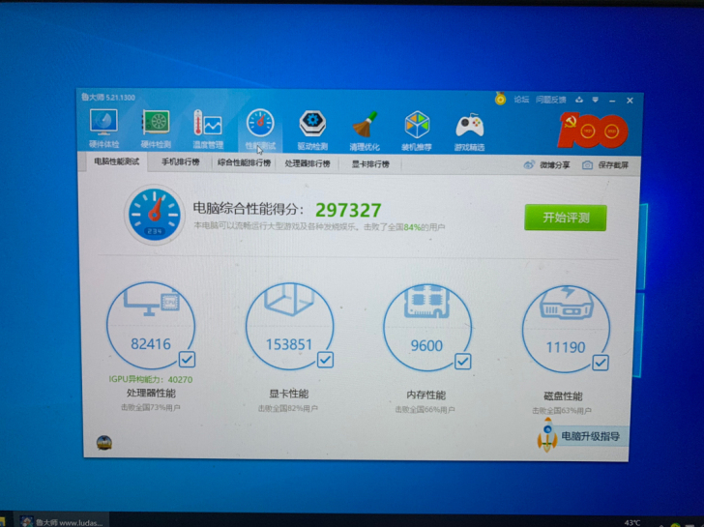Click the Weibo icon beside 微博分享
This screenshot has width=704, height=527.
pos(529,164)
